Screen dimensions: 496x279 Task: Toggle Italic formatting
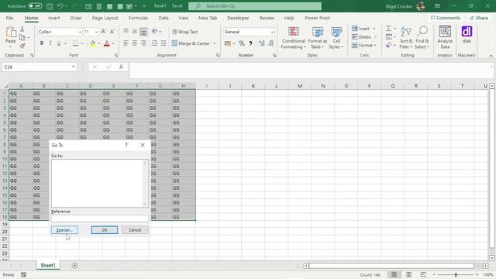50,43
